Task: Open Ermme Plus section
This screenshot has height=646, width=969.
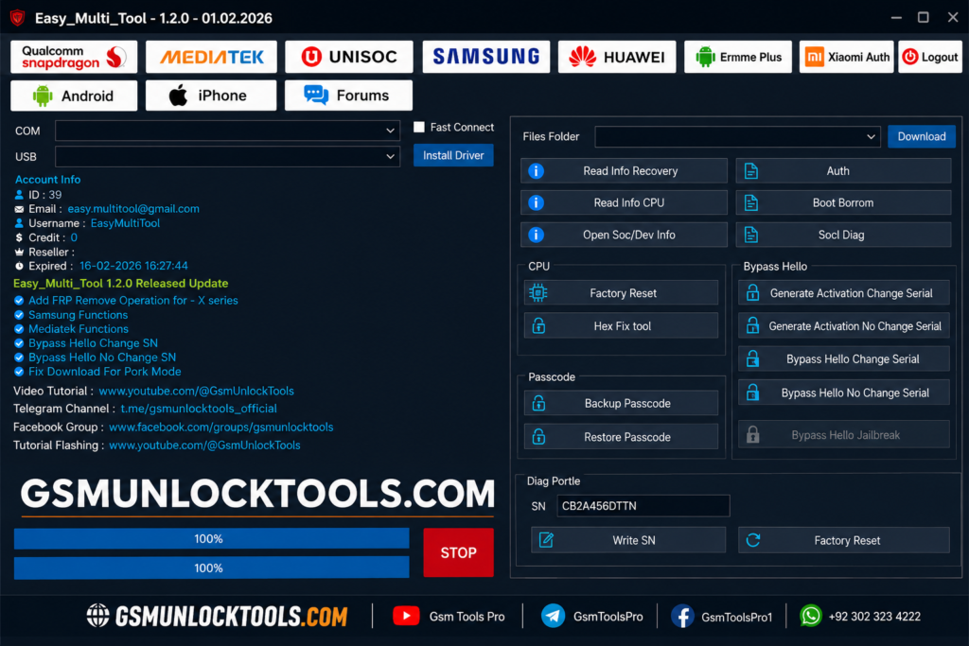Action: [x=738, y=57]
